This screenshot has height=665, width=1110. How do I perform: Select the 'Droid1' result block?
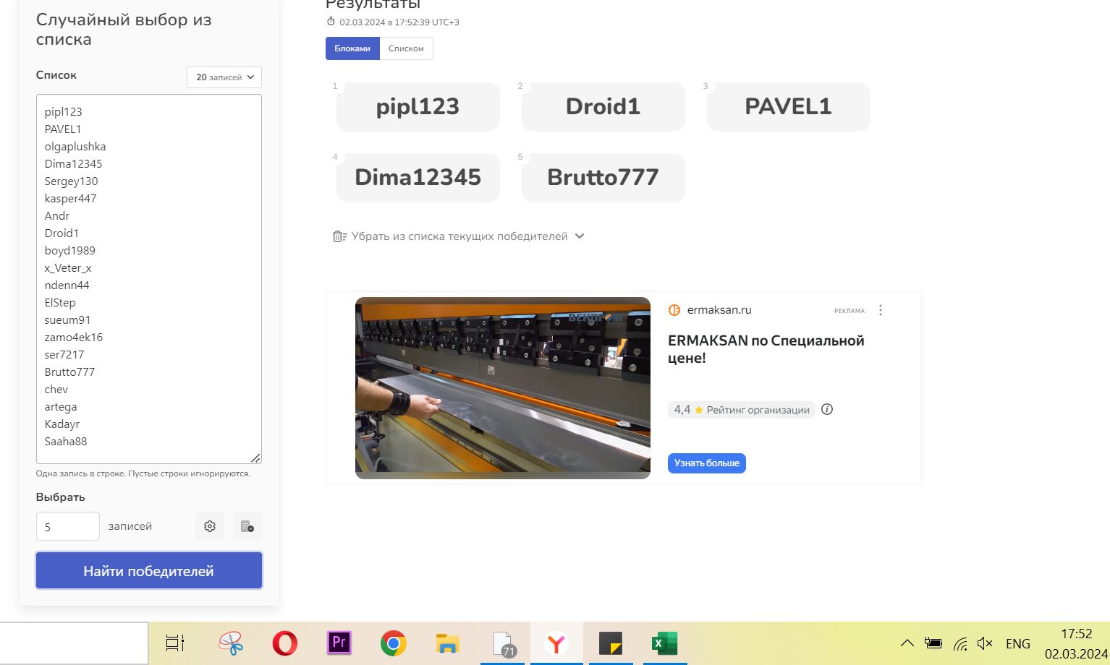(603, 107)
